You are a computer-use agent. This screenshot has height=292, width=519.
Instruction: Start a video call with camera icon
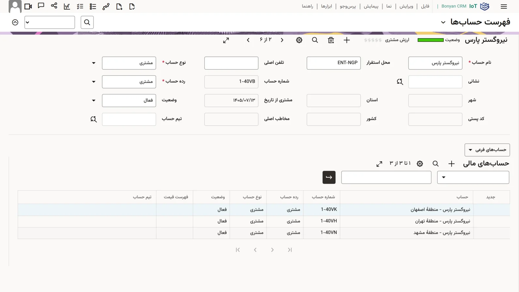[28, 6]
